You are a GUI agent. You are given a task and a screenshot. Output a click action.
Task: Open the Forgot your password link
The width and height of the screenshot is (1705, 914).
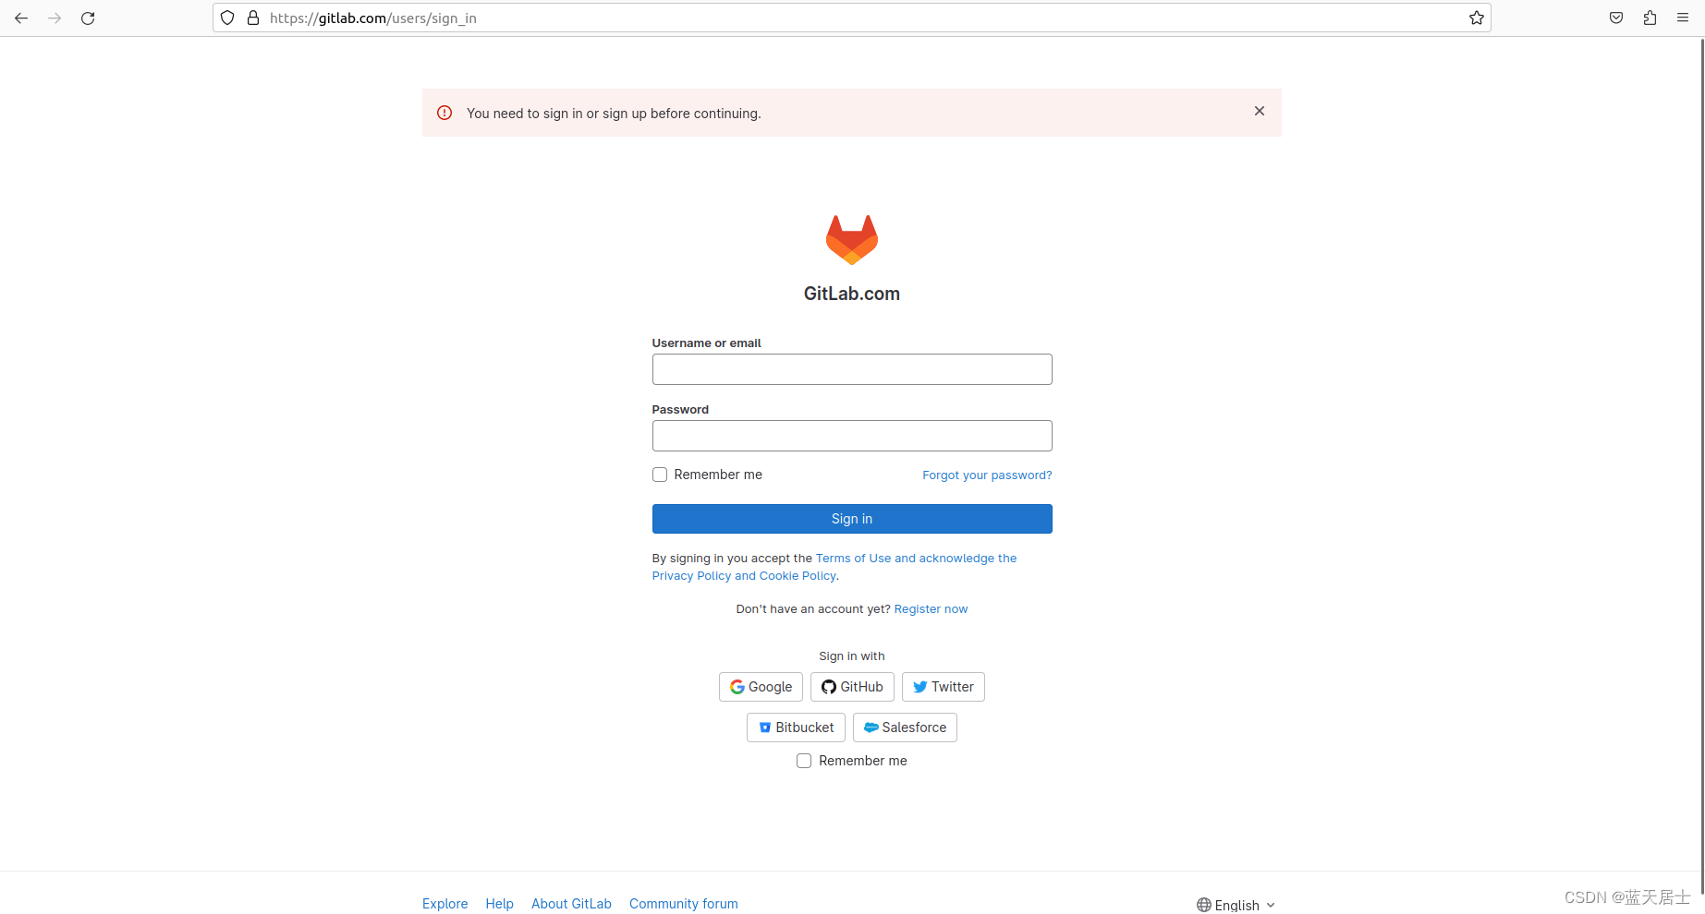click(x=987, y=475)
